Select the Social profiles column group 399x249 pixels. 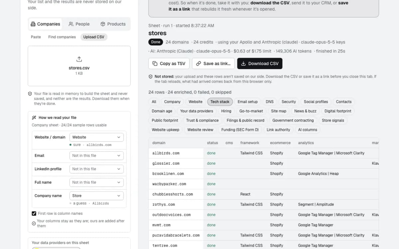click(316, 102)
